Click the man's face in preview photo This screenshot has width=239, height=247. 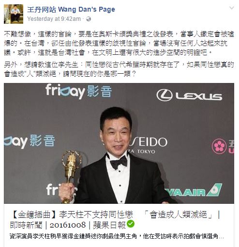pyautogui.click(x=116, y=135)
